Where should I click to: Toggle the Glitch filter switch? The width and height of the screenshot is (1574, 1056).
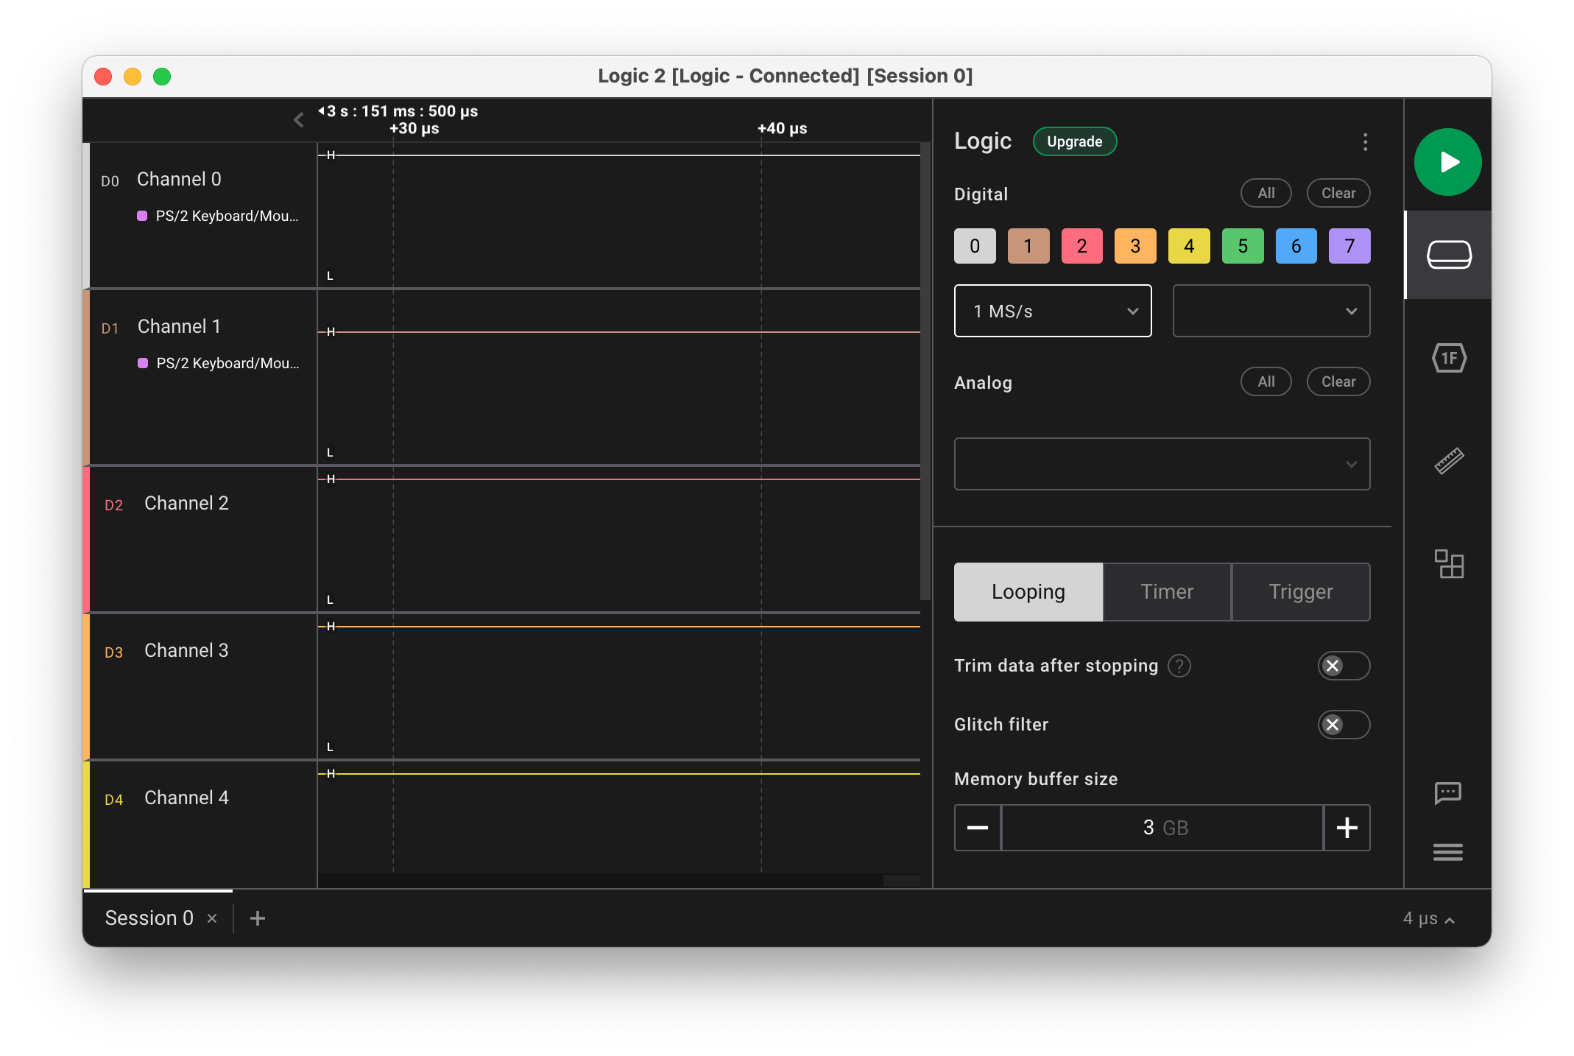1344,725
